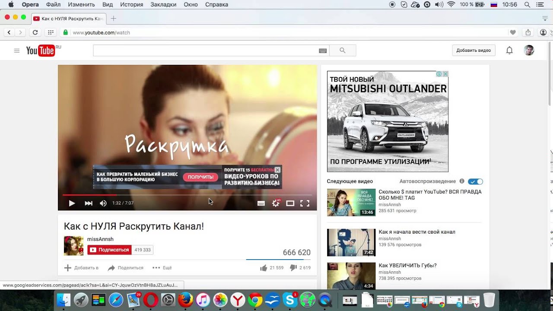Open the YouTube hamburger guide menu

[x=17, y=51]
